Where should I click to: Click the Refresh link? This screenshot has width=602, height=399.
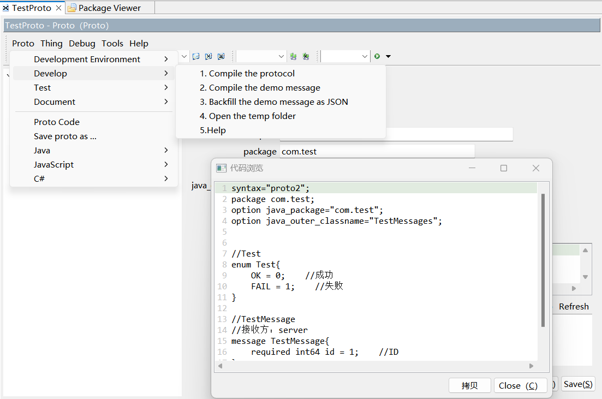[574, 306]
